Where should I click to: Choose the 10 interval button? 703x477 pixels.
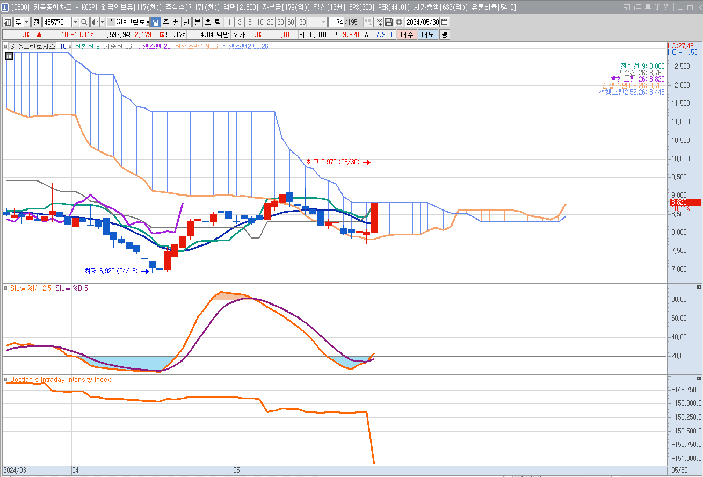tap(260, 22)
